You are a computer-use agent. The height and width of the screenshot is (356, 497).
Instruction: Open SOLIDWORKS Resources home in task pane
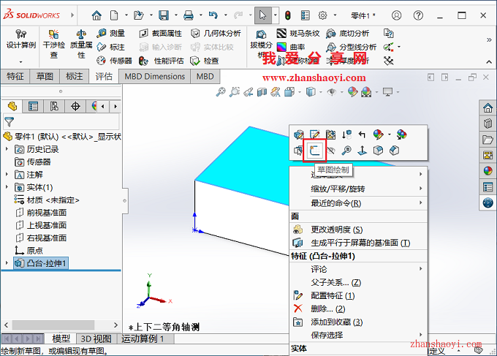pyautogui.click(x=487, y=107)
